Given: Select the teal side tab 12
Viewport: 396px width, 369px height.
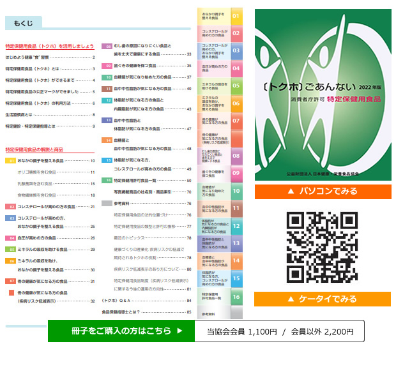Looking at the screenshot, I should 220,227.
